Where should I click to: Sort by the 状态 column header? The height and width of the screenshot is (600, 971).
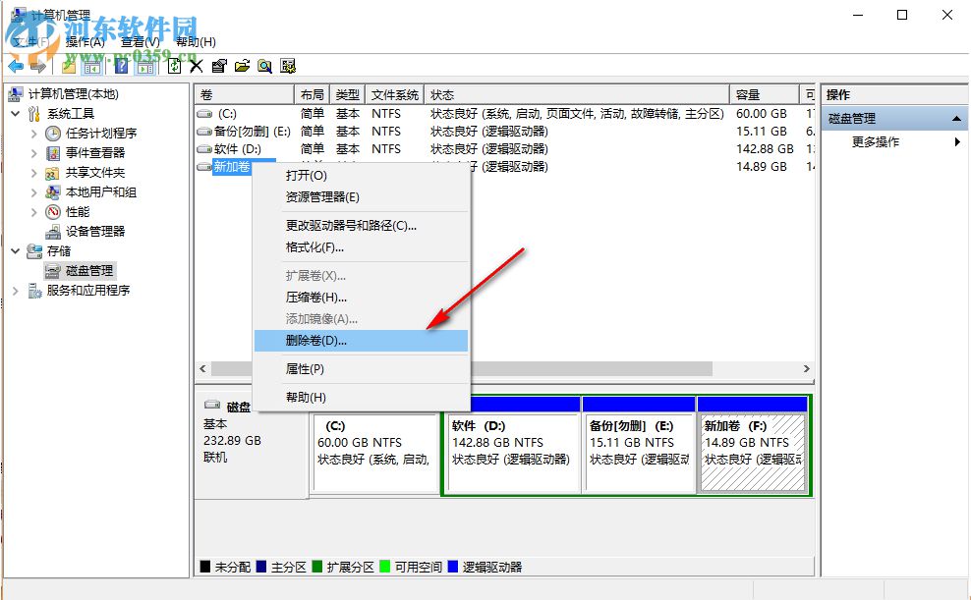click(x=577, y=94)
